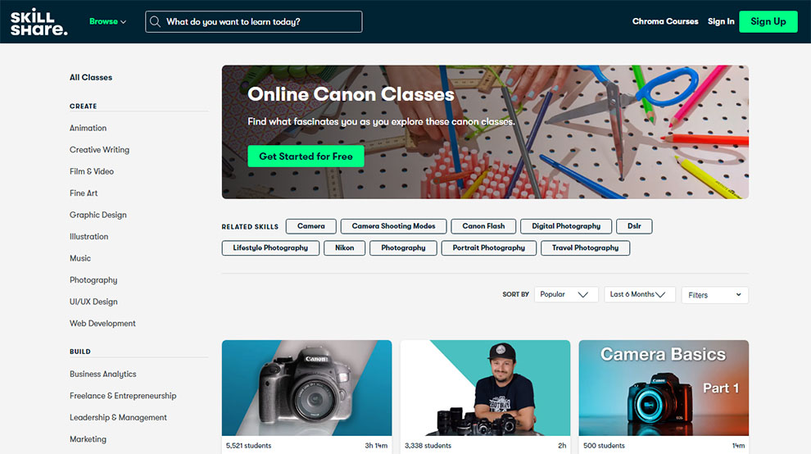Select Photography tag under related skills

(x=403, y=248)
